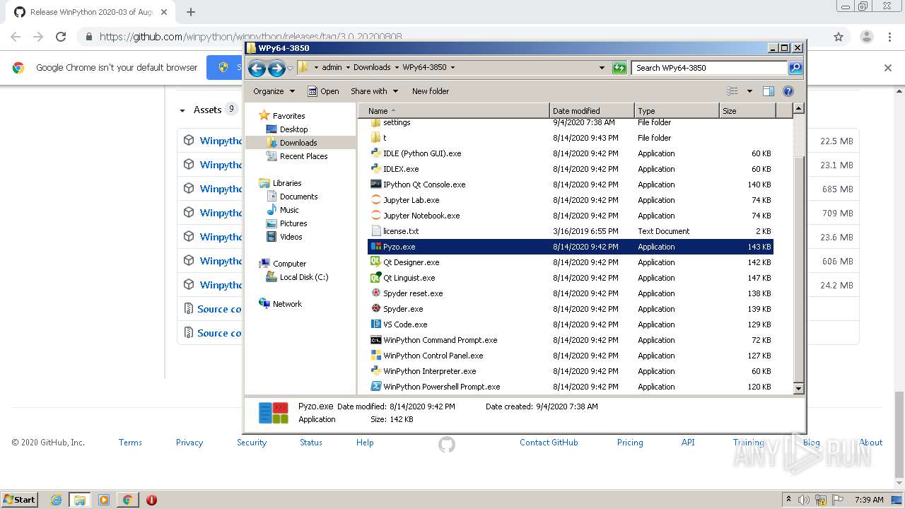This screenshot has width=905, height=509.
Task: Open the Pyzo.exe file icon
Action: [x=376, y=247]
